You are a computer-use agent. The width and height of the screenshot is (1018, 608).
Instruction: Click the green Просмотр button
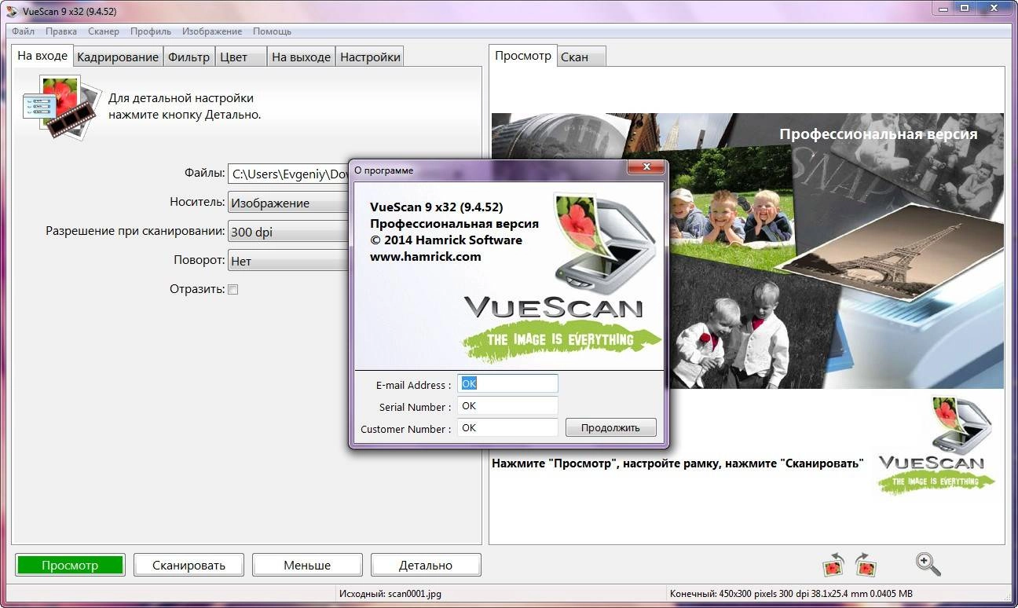click(x=71, y=565)
